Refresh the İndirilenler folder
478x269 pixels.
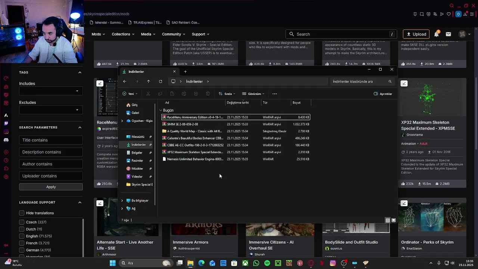161,81
